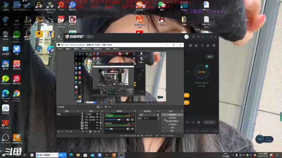
Task: Pop out the 转场特效 transitions dock
Action: 158,111
